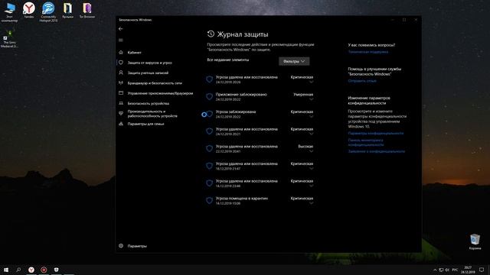Open Безопасность устройства section
490x275 pixels.
coord(148,103)
